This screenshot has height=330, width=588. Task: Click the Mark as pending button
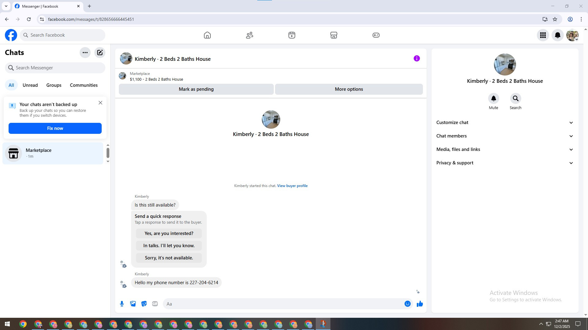click(x=196, y=89)
